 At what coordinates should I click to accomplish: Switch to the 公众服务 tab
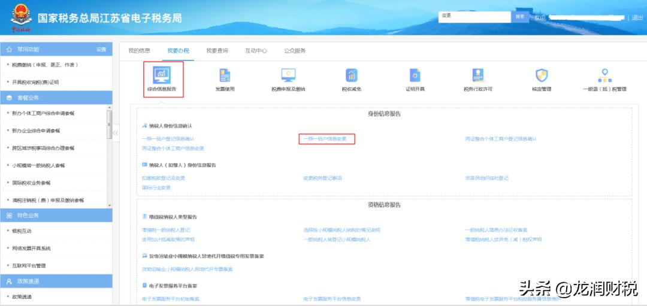[x=295, y=51]
